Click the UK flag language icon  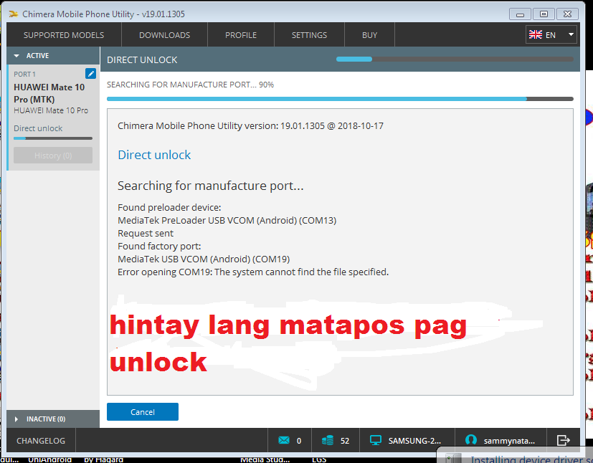(536, 35)
